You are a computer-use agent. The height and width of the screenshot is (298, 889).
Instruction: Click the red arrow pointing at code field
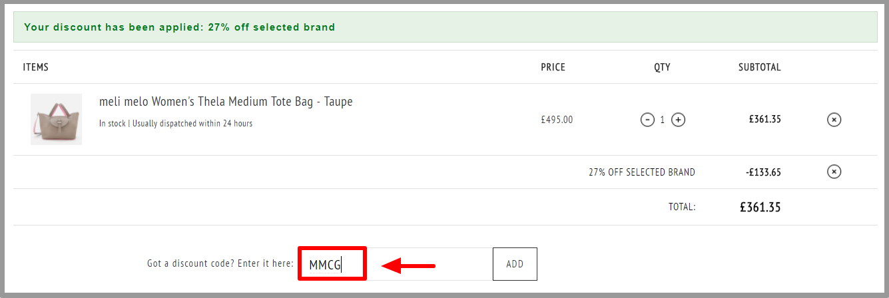[408, 267]
